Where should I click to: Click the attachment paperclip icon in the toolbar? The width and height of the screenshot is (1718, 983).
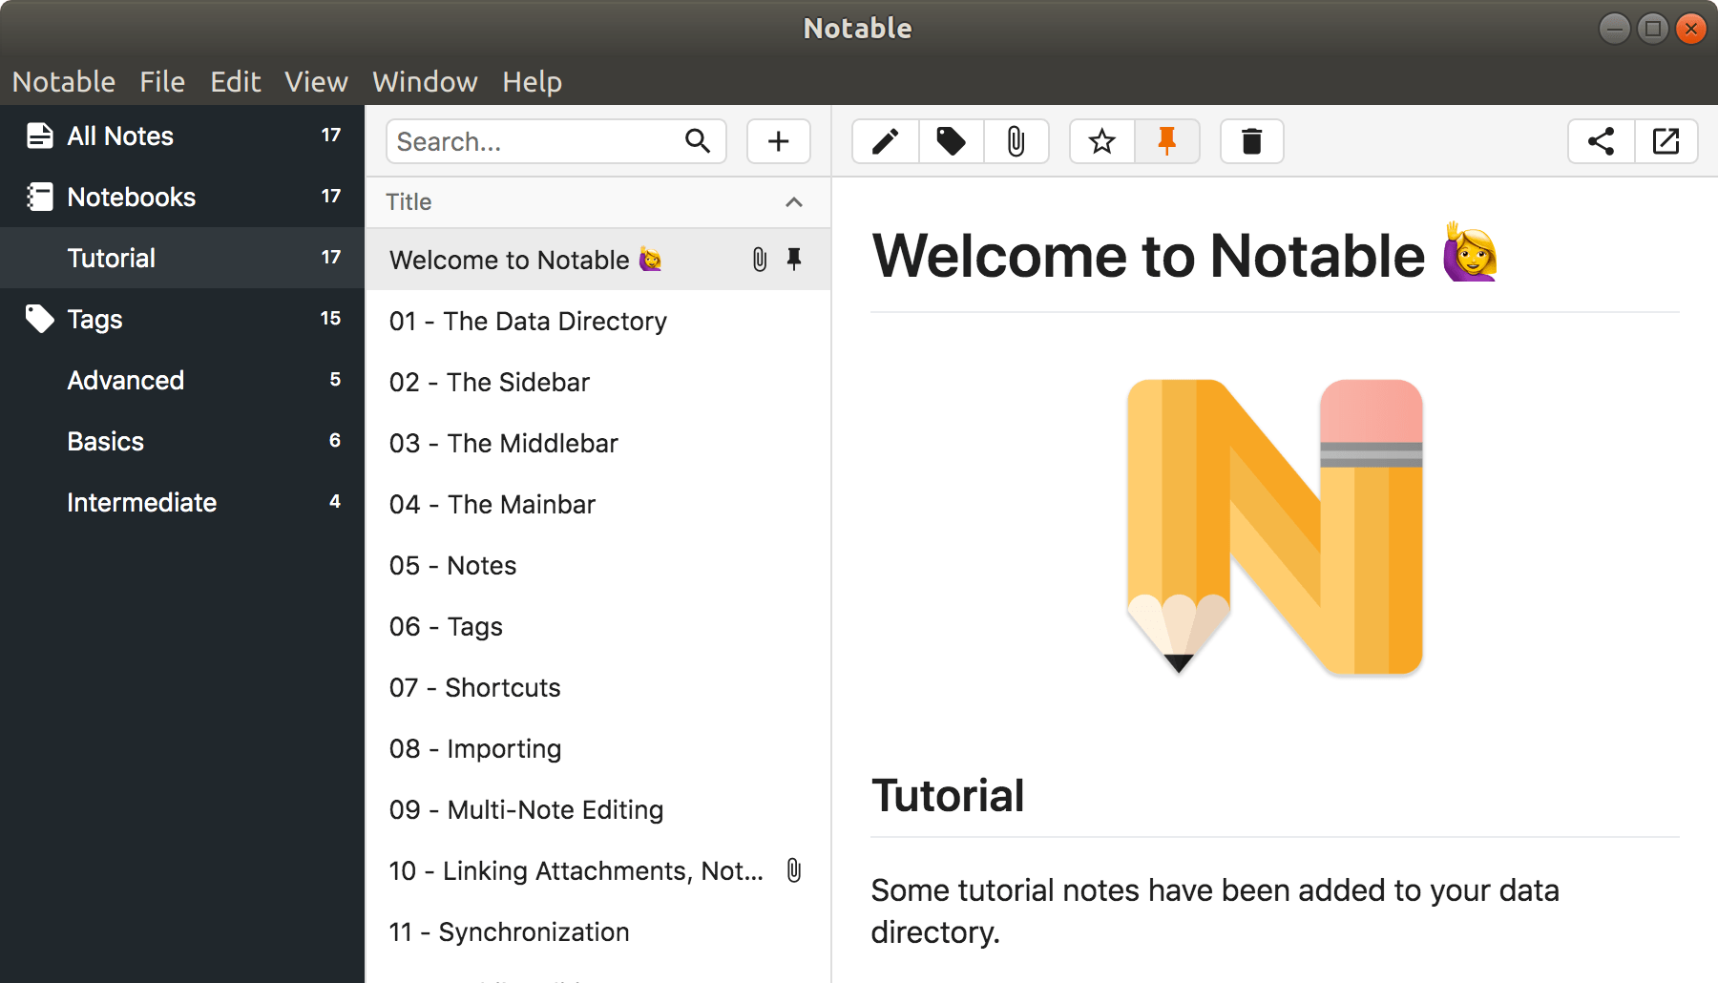[1016, 140]
